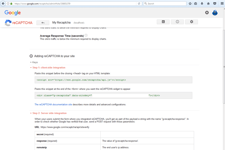Bookmark this page with star icon
The height and width of the screenshot is (150, 225).
point(190,4)
